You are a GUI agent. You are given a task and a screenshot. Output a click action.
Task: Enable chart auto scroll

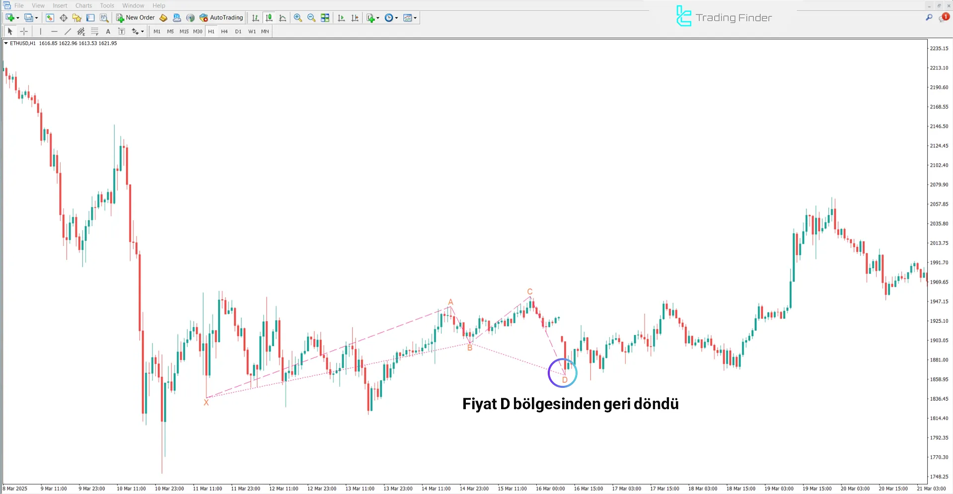341,18
